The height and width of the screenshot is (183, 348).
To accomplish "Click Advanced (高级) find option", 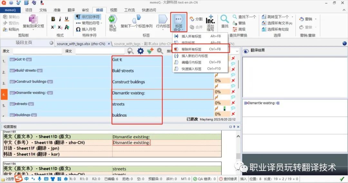I will coord(239,29).
